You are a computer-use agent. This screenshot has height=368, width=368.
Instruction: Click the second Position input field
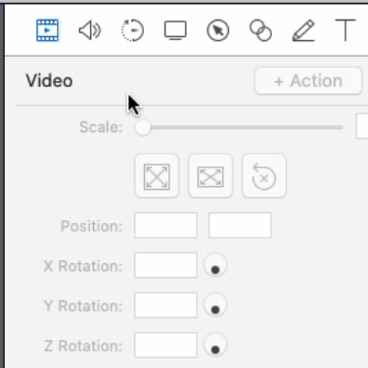tap(240, 225)
